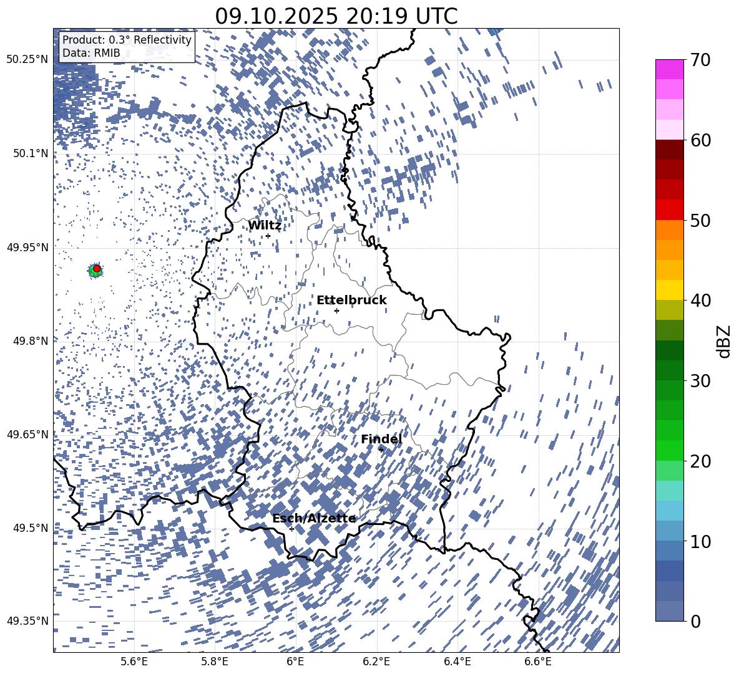Image resolution: width=739 pixels, height=674 pixels.
Task: Click the red radar site marker
Action: (97, 269)
